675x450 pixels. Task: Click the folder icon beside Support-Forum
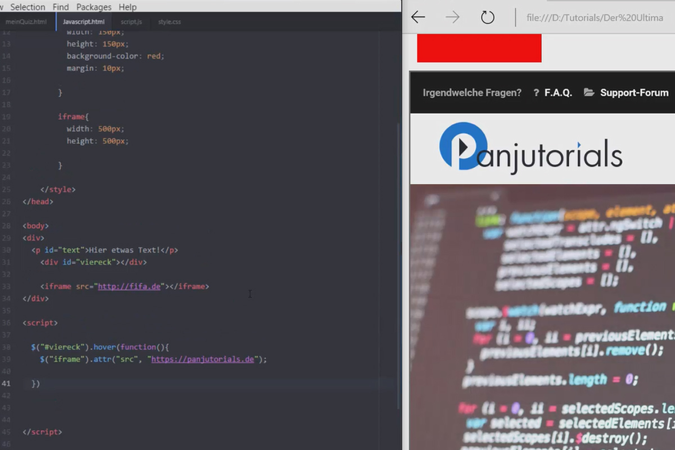pos(589,92)
